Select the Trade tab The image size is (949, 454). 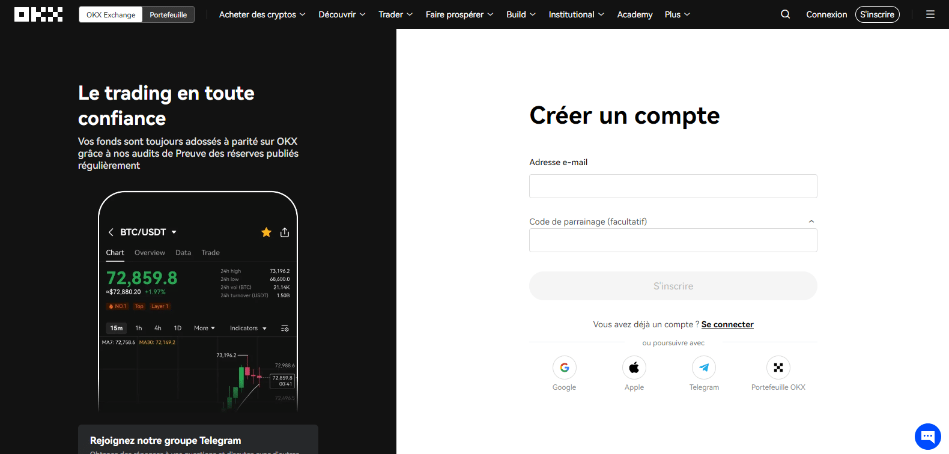210,253
